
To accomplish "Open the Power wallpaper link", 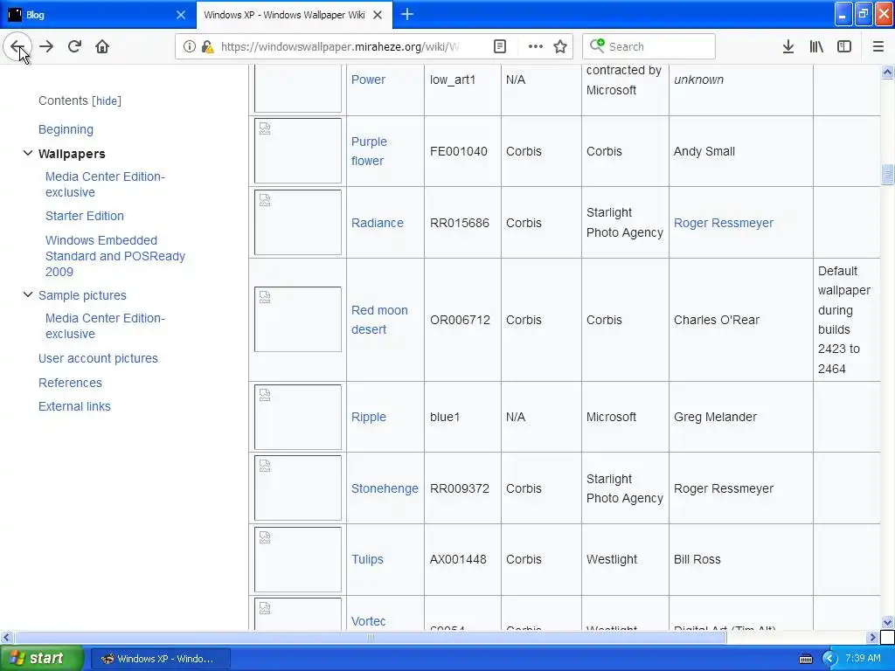I will [368, 80].
